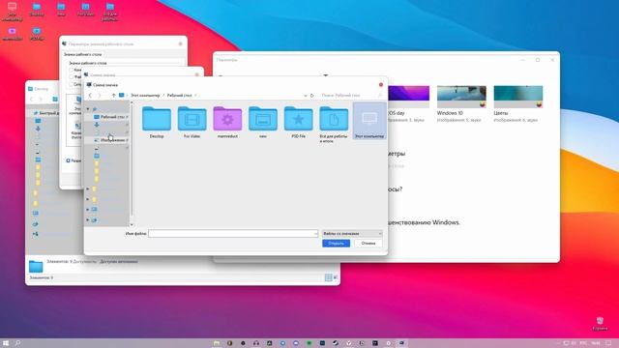Select the For Video folder
The height and width of the screenshot is (348, 619).
[192, 122]
